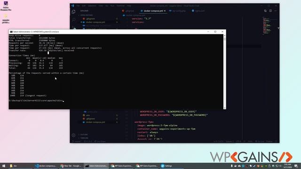This screenshot has width=301, height=169.
Task: Click the YAML language mode in status bar
Action: point(250,141)
